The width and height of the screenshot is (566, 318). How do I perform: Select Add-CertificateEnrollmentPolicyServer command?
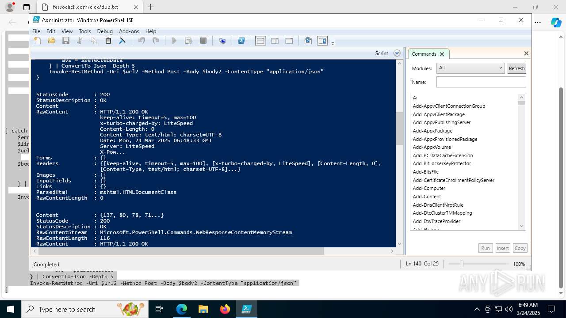tap(454, 180)
